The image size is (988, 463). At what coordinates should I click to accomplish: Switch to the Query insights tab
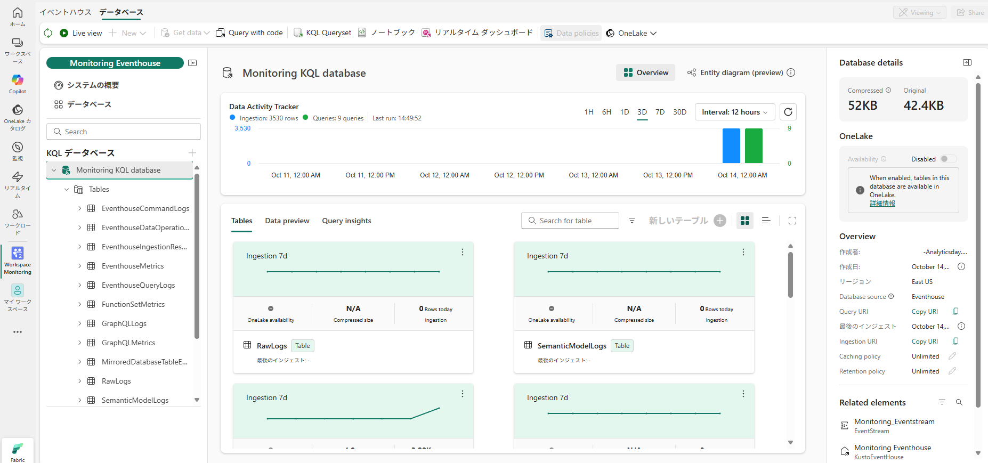click(346, 221)
